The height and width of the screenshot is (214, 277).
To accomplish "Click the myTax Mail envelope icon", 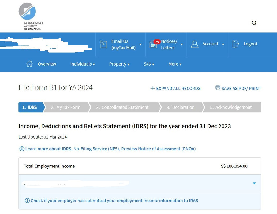I will tap(103, 44).
